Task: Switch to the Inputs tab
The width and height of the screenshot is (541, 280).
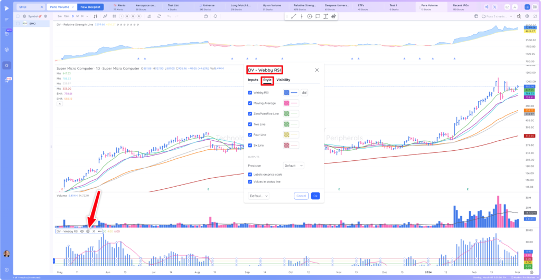Action: point(253,80)
